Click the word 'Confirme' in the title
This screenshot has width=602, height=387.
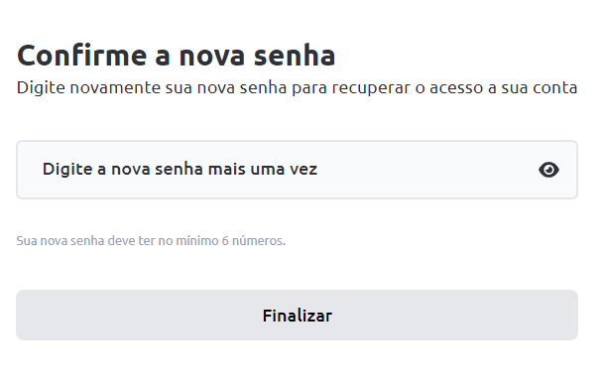(x=81, y=56)
